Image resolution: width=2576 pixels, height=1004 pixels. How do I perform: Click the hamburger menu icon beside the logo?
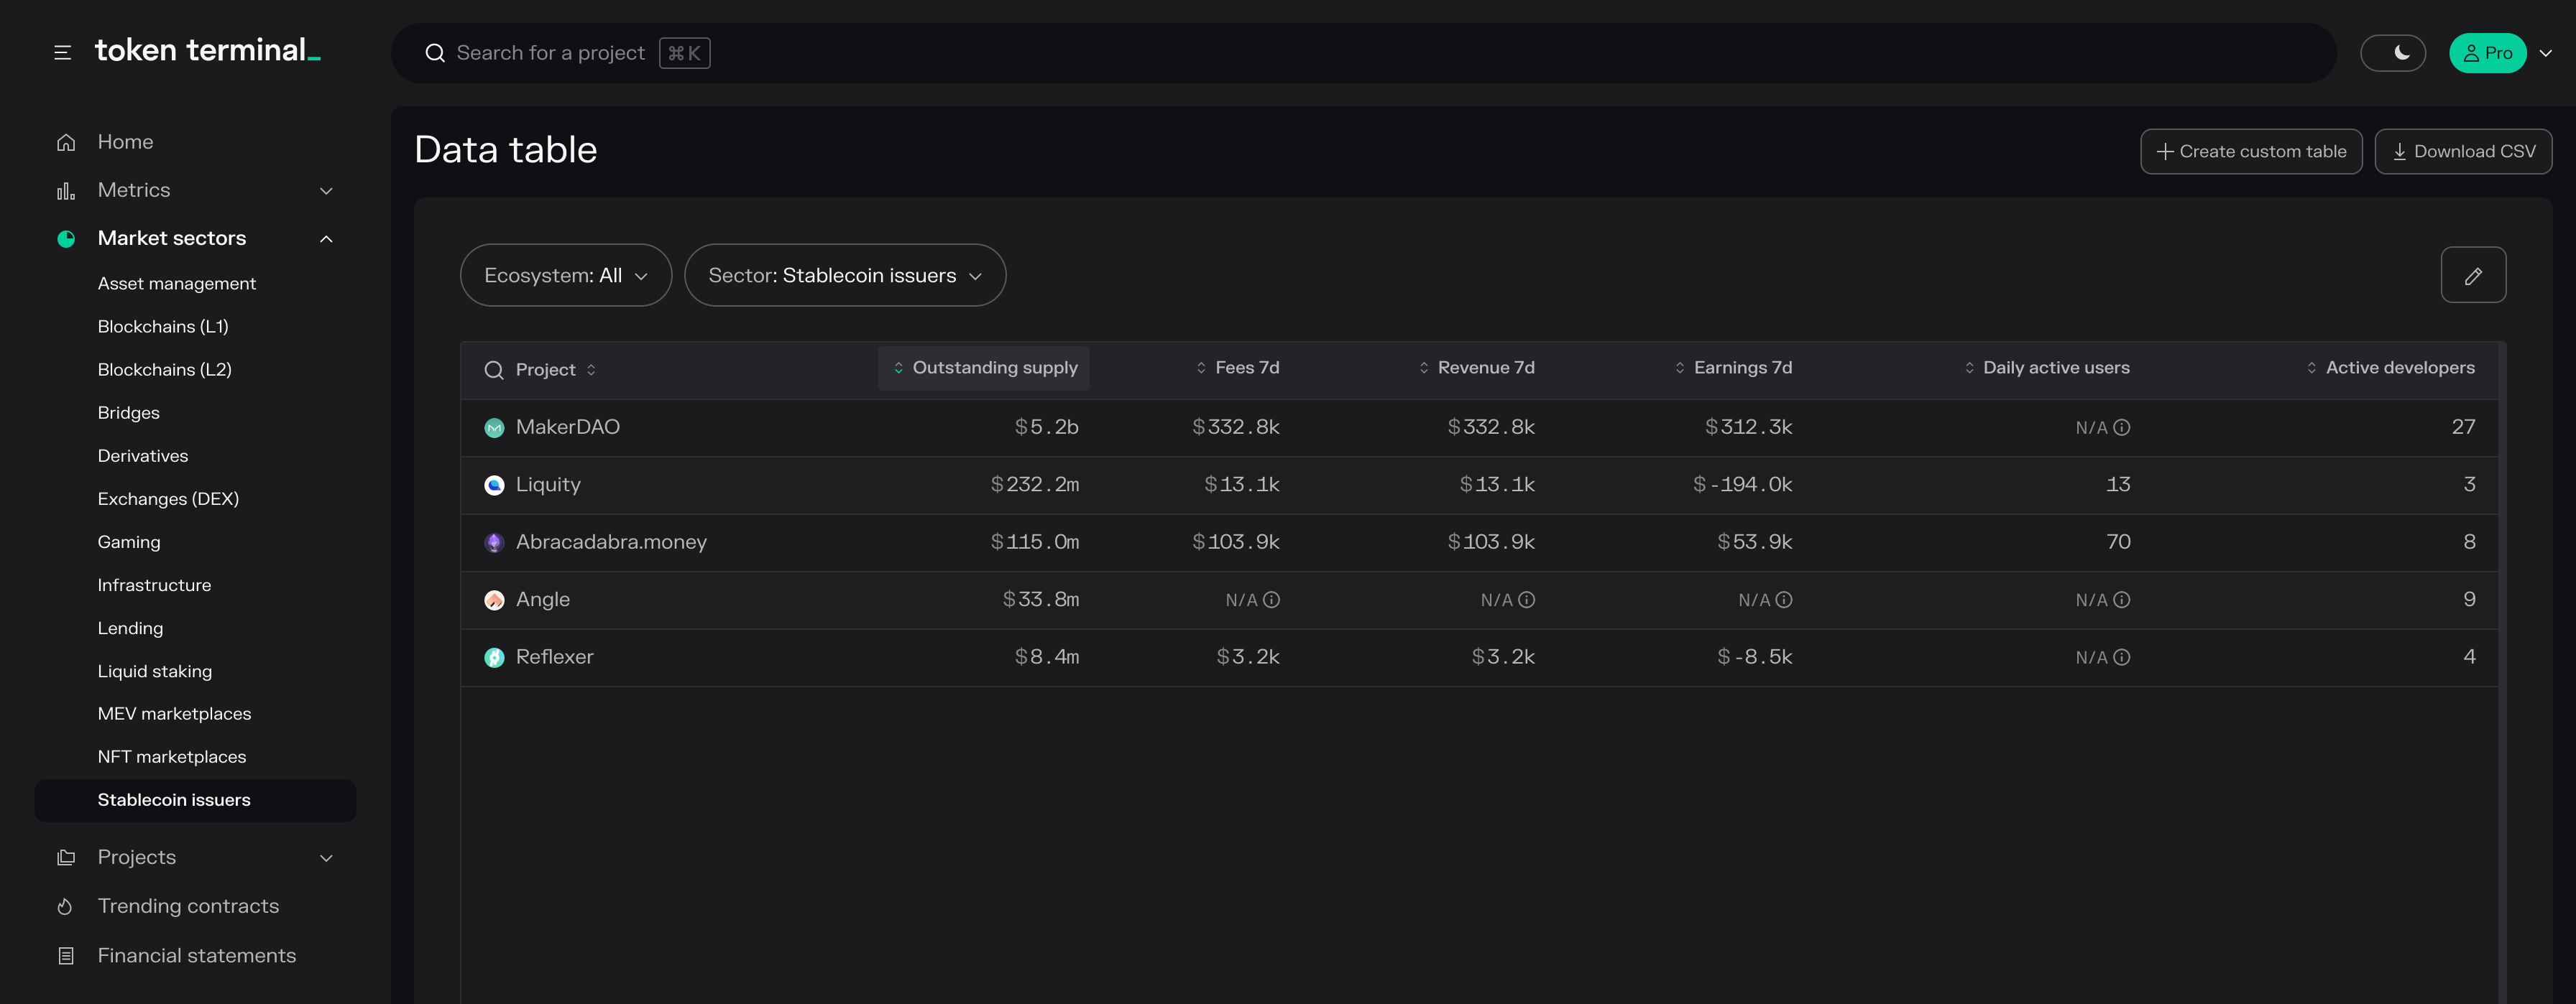click(x=62, y=53)
